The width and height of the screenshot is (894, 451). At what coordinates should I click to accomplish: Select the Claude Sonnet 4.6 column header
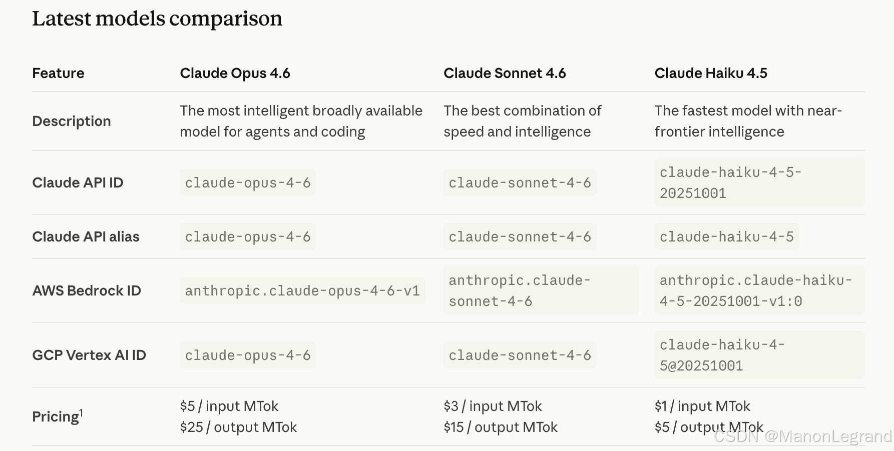[505, 73]
